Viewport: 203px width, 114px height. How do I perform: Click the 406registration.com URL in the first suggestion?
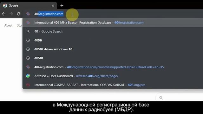coord(129,22)
